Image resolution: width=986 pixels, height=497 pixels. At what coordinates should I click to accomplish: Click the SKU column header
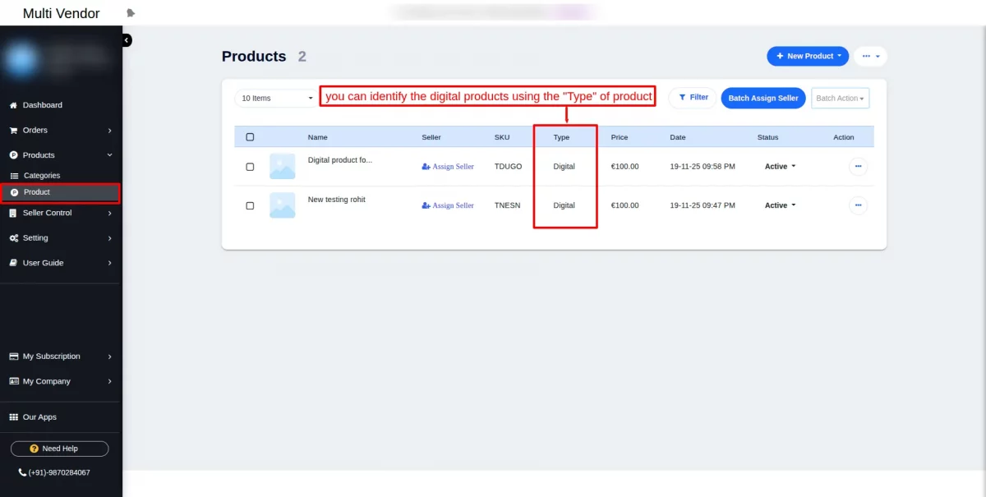tap(501, 137)
